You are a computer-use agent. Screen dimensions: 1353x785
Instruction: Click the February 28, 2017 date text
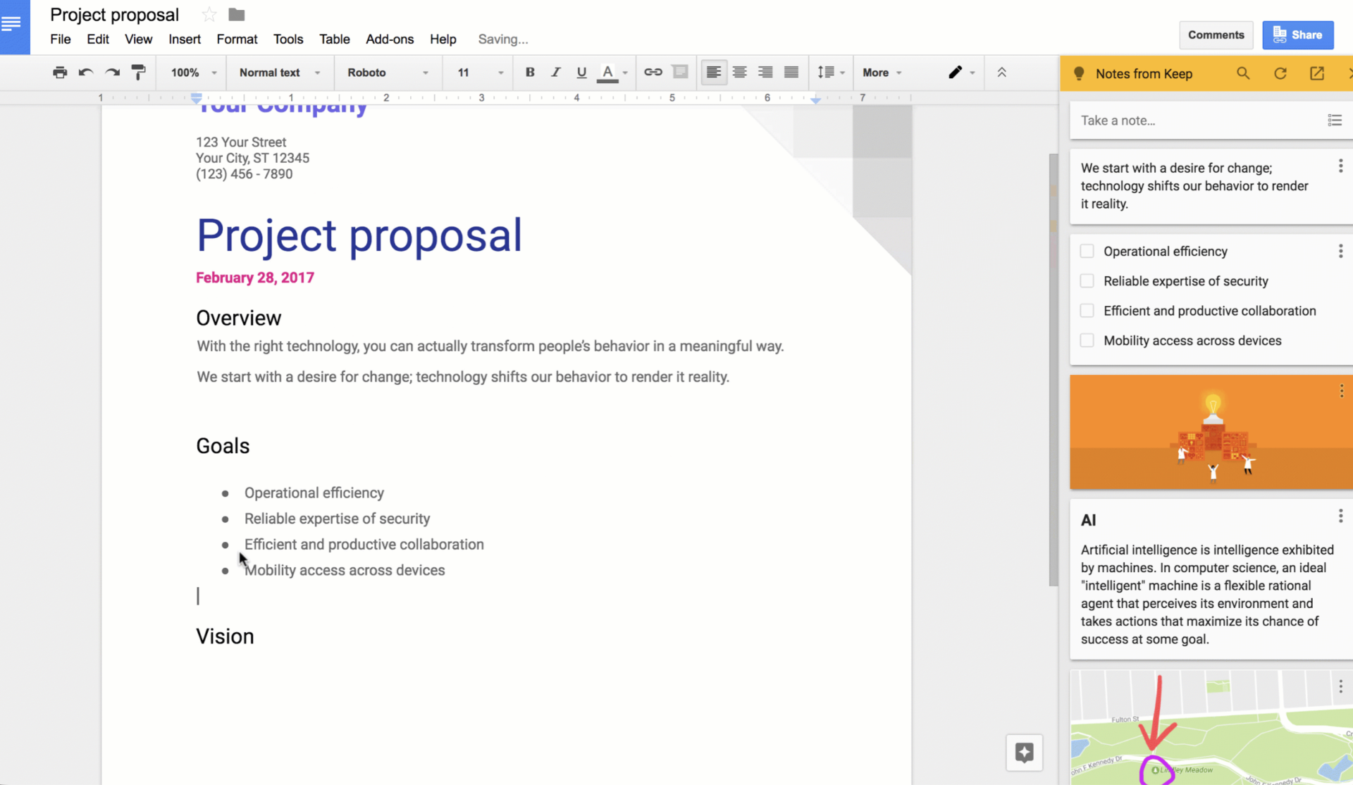coord(255,278)
